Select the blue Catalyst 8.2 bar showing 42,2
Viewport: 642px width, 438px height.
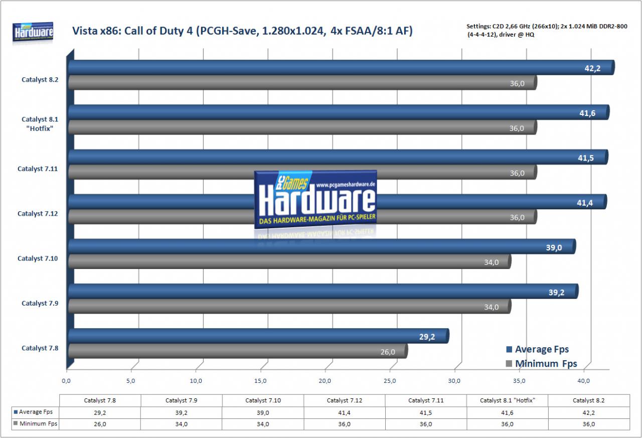click(341, 67)
